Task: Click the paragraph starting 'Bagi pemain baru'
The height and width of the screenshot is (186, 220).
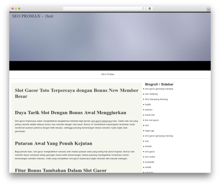Action: pos(75,155)
